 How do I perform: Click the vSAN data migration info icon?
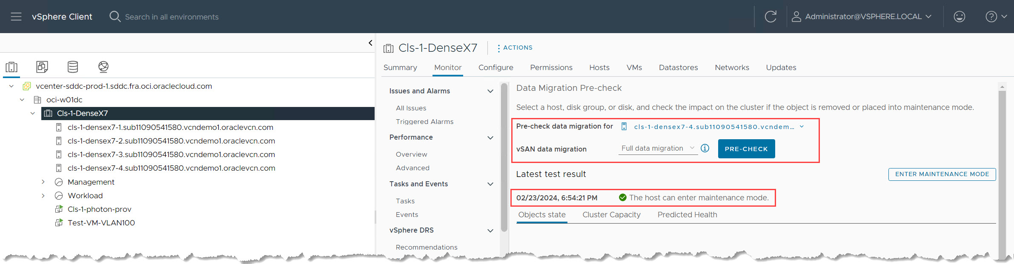pyautogui.click(x=705, y=148)
